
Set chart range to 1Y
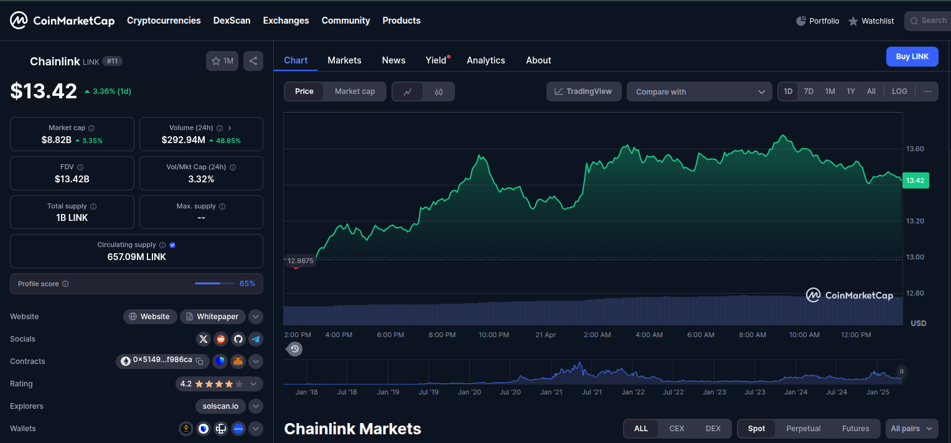[851, 91]
